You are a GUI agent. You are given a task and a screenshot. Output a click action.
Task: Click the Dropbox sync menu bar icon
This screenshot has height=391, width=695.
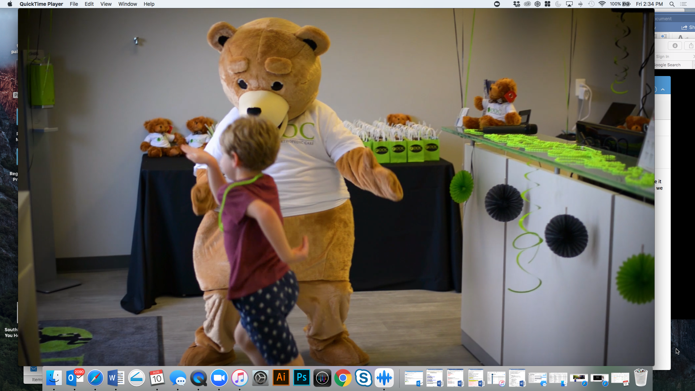pos(517,4)
